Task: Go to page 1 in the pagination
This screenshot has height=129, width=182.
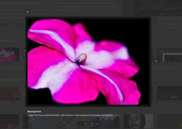Action: 80,124
